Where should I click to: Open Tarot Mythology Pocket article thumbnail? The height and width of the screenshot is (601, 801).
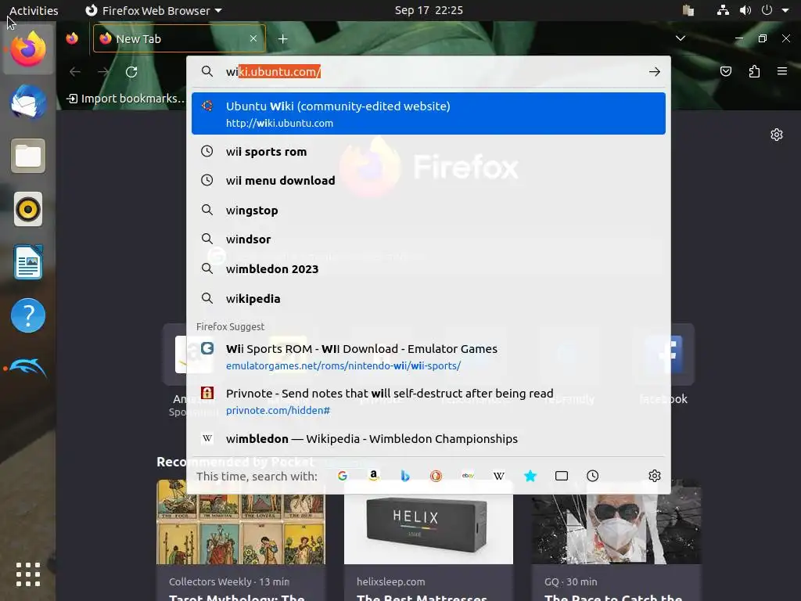point(241,522)
